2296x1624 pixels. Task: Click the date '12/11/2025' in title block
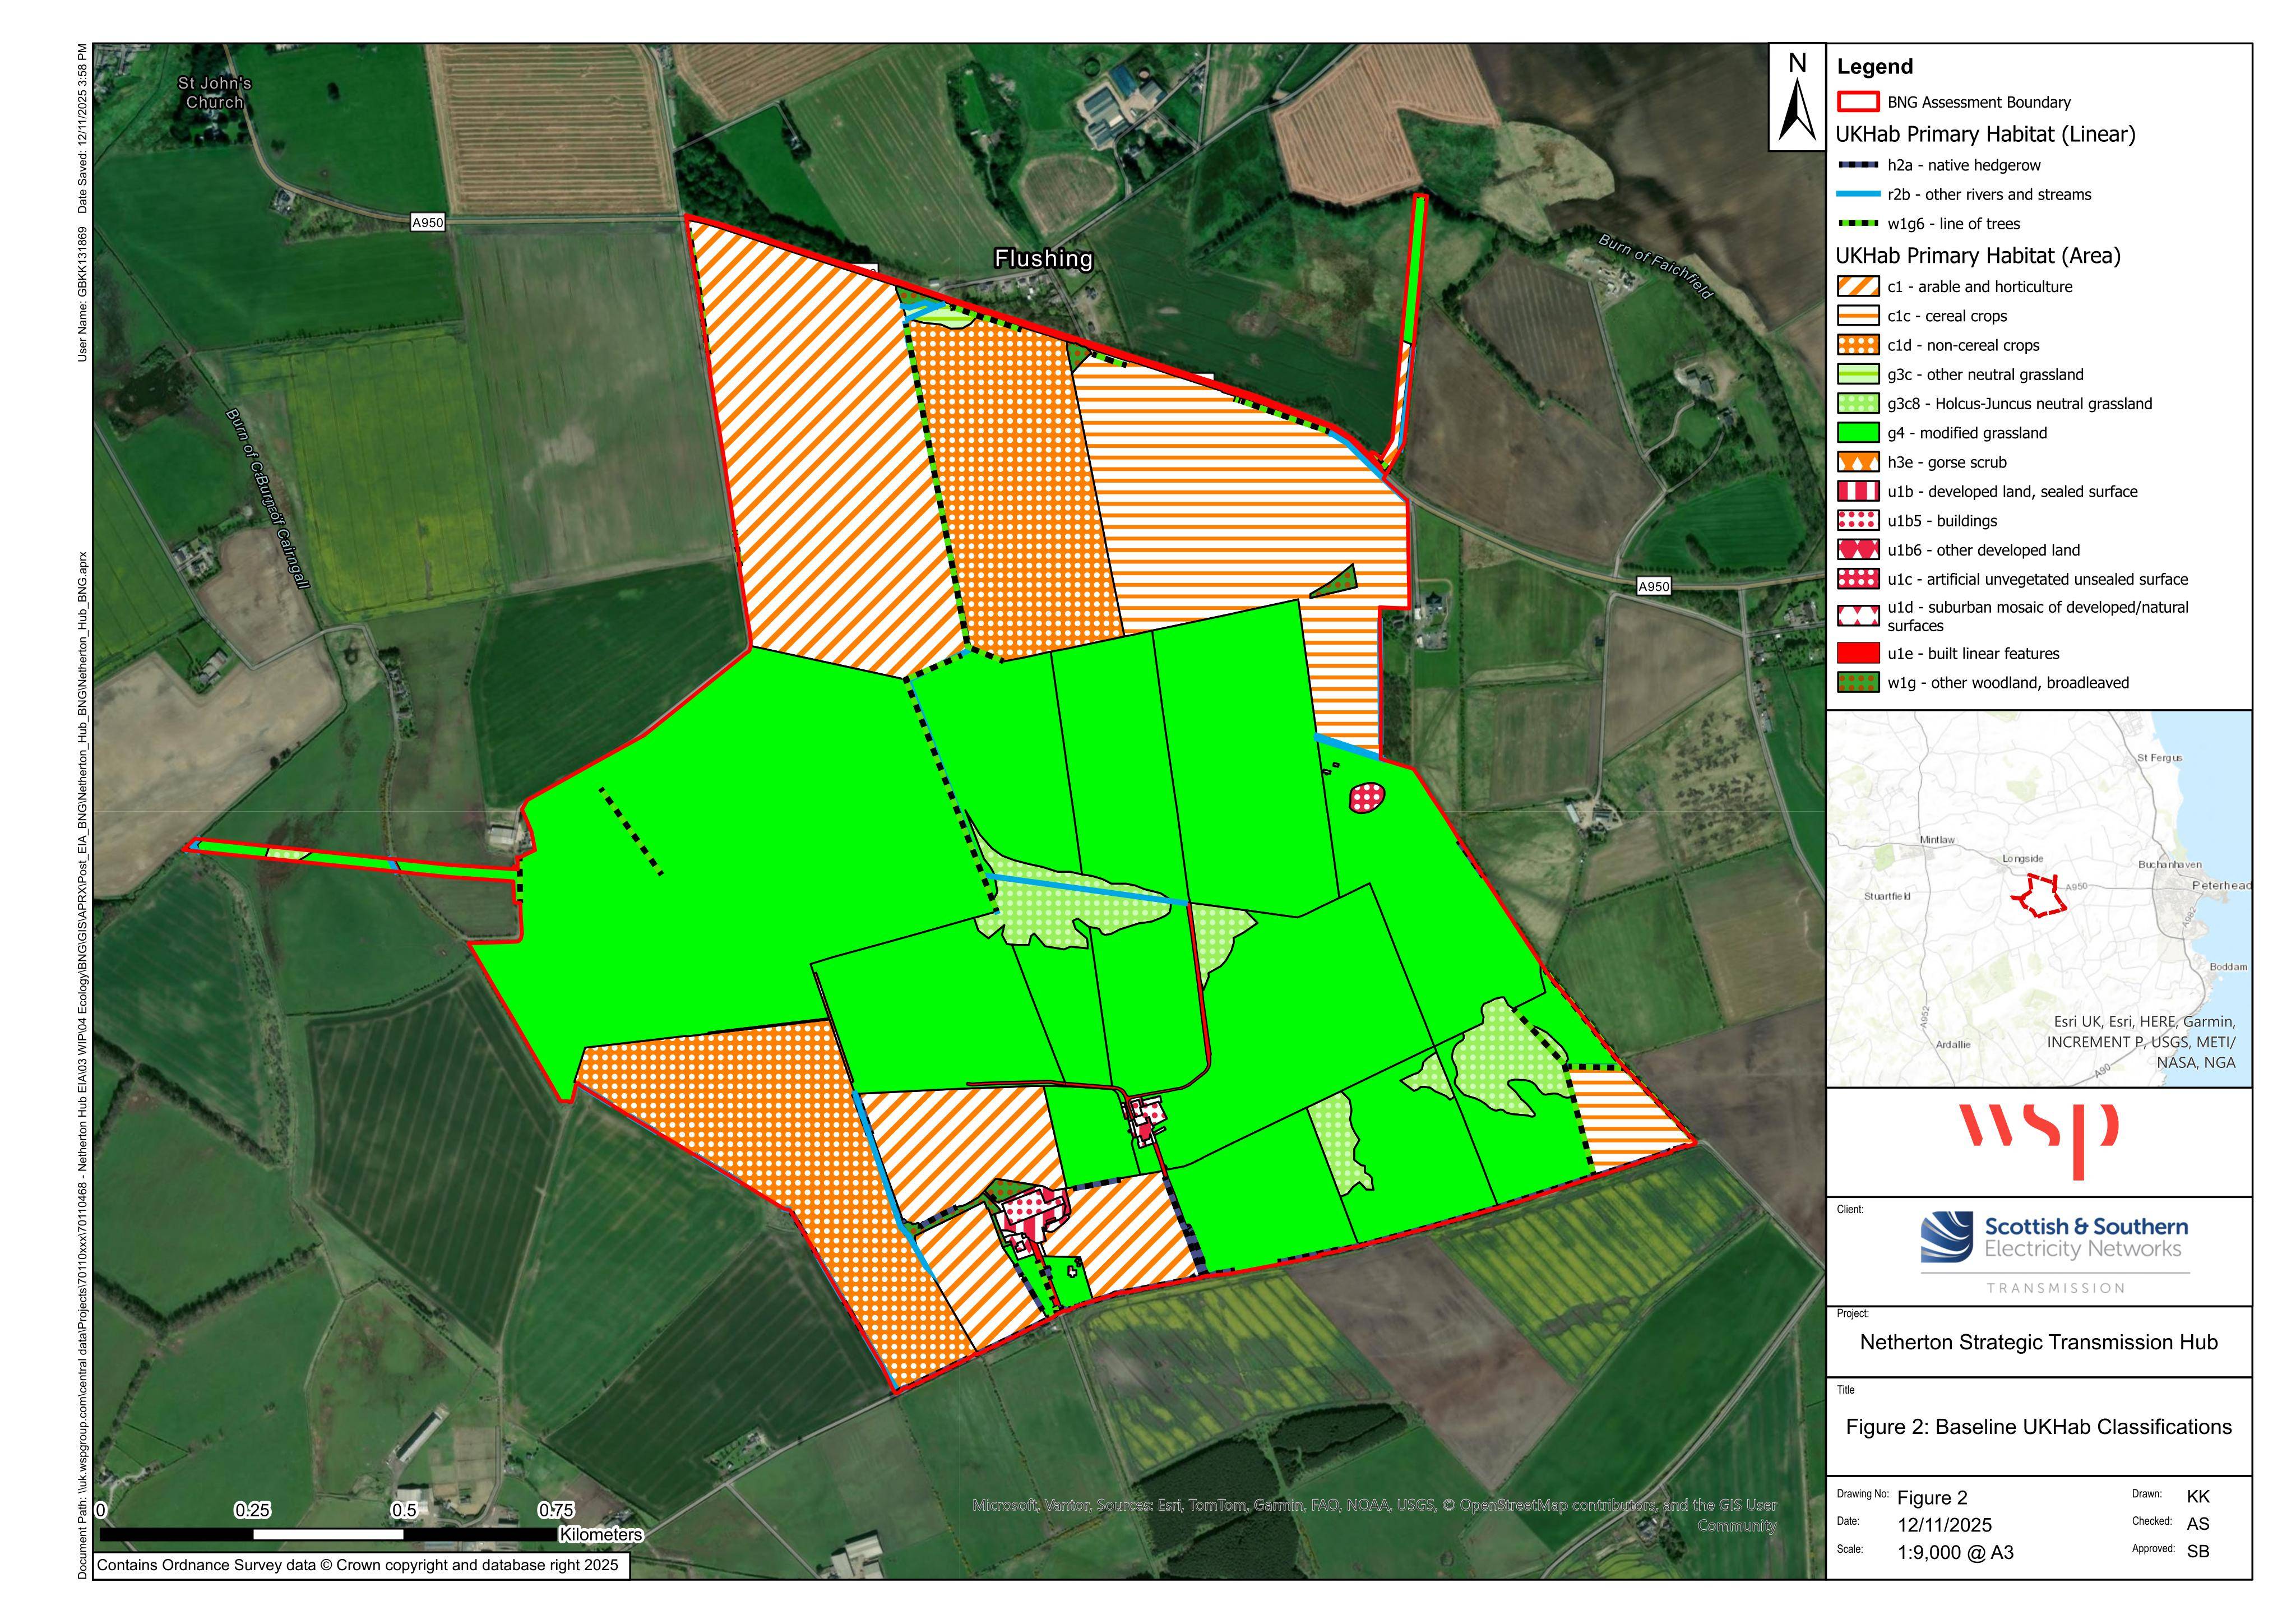click(1944, 1525)
